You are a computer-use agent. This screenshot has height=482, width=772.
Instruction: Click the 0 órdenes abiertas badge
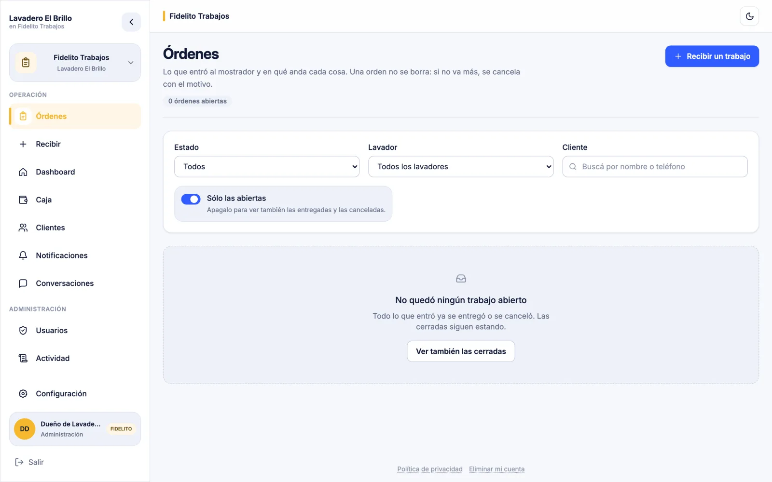197,101
